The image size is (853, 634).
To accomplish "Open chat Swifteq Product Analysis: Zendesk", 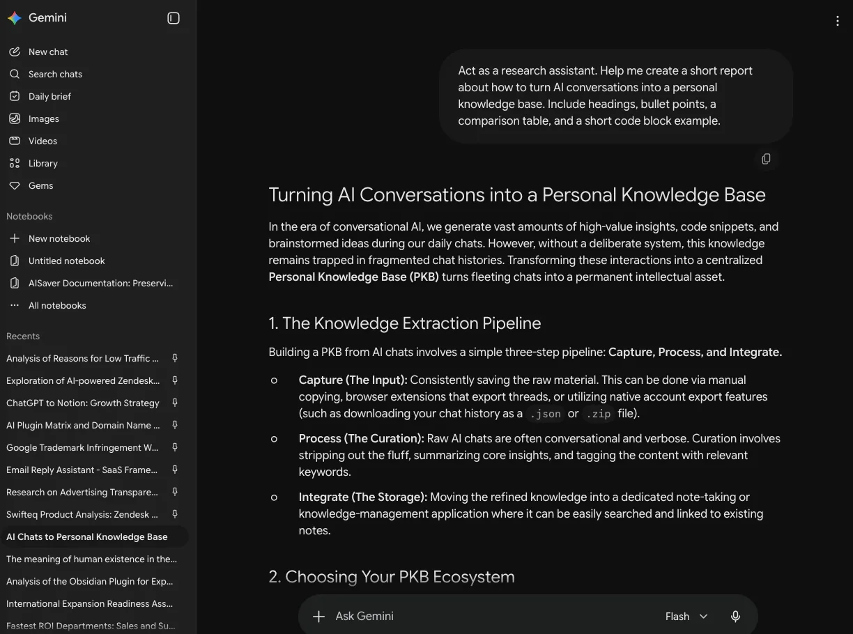I will point(83,514).
